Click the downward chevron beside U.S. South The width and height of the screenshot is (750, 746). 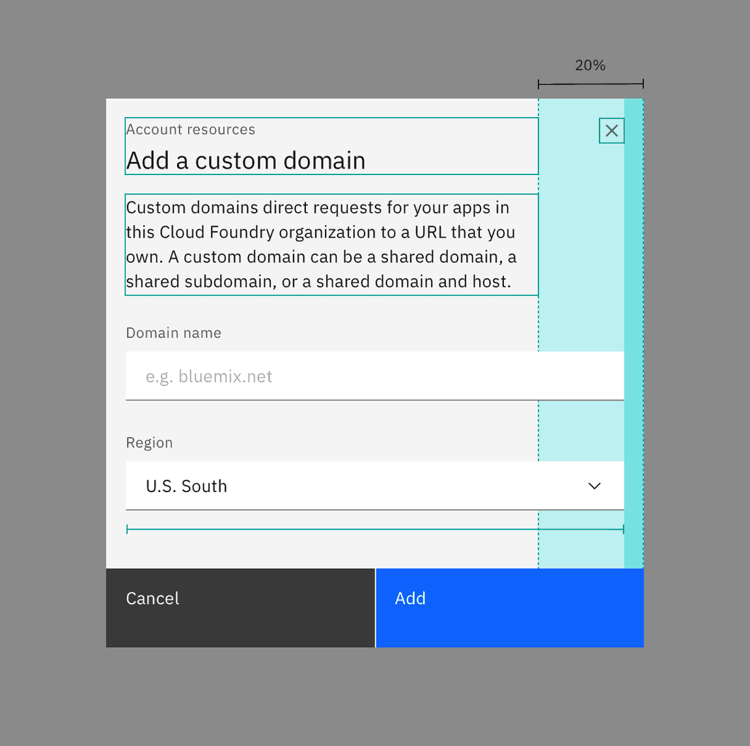(x=594, y=486)
